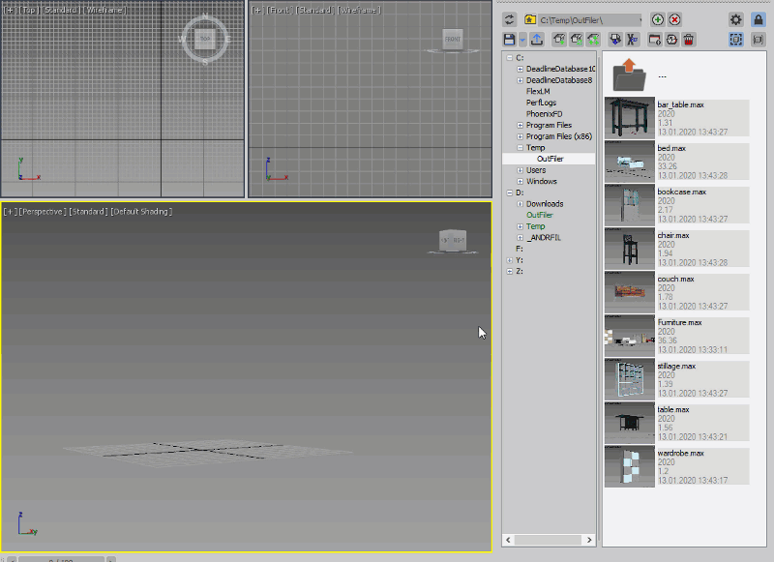Image resolution: width=774 pixels, height=562 pixels.
Task: Click the red trash can delete icon
Action: 689,40
